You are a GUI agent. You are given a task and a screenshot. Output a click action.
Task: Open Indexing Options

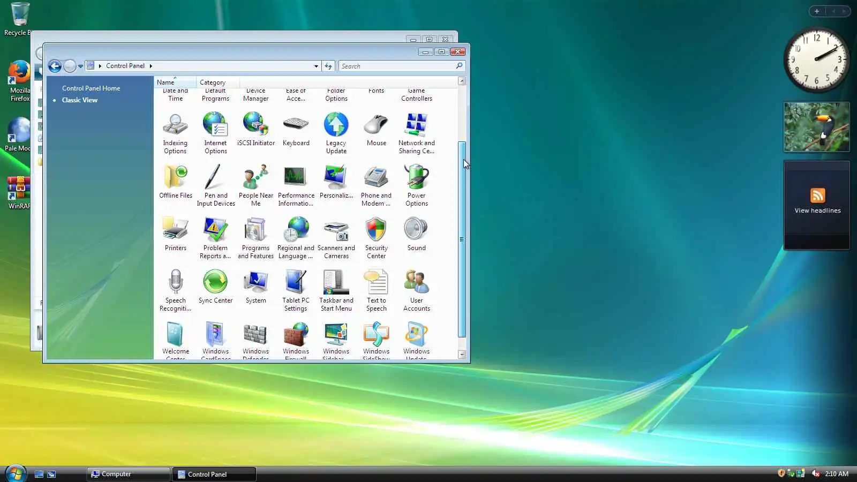pyautogui.click(x=175, y=134)
